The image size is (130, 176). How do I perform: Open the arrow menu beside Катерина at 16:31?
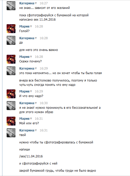click(36, 130)
